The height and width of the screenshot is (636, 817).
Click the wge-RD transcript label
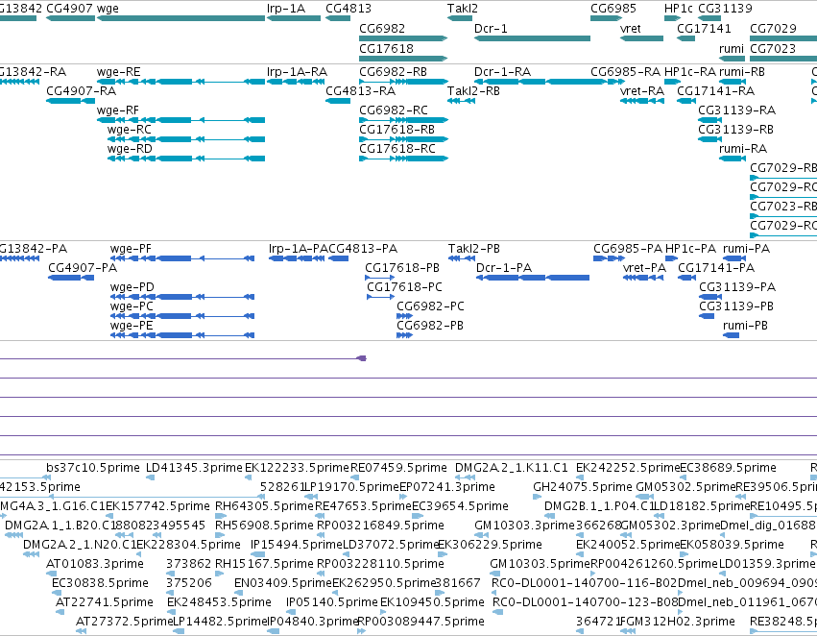tap(130, 149)
